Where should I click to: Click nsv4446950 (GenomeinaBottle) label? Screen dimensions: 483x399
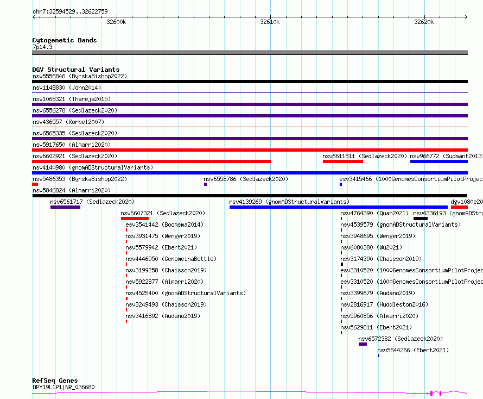pos(171,259)
